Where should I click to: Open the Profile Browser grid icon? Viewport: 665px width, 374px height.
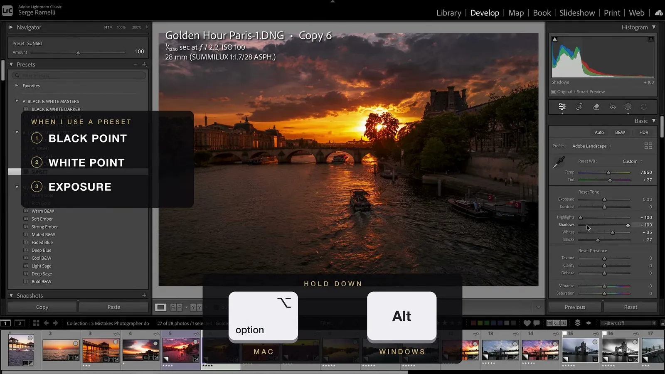pos(648,146)
